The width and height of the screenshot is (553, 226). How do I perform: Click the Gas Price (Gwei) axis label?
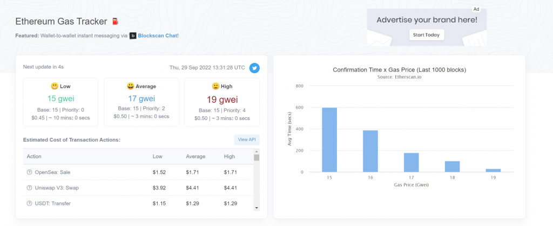click(x=411, y=185)
